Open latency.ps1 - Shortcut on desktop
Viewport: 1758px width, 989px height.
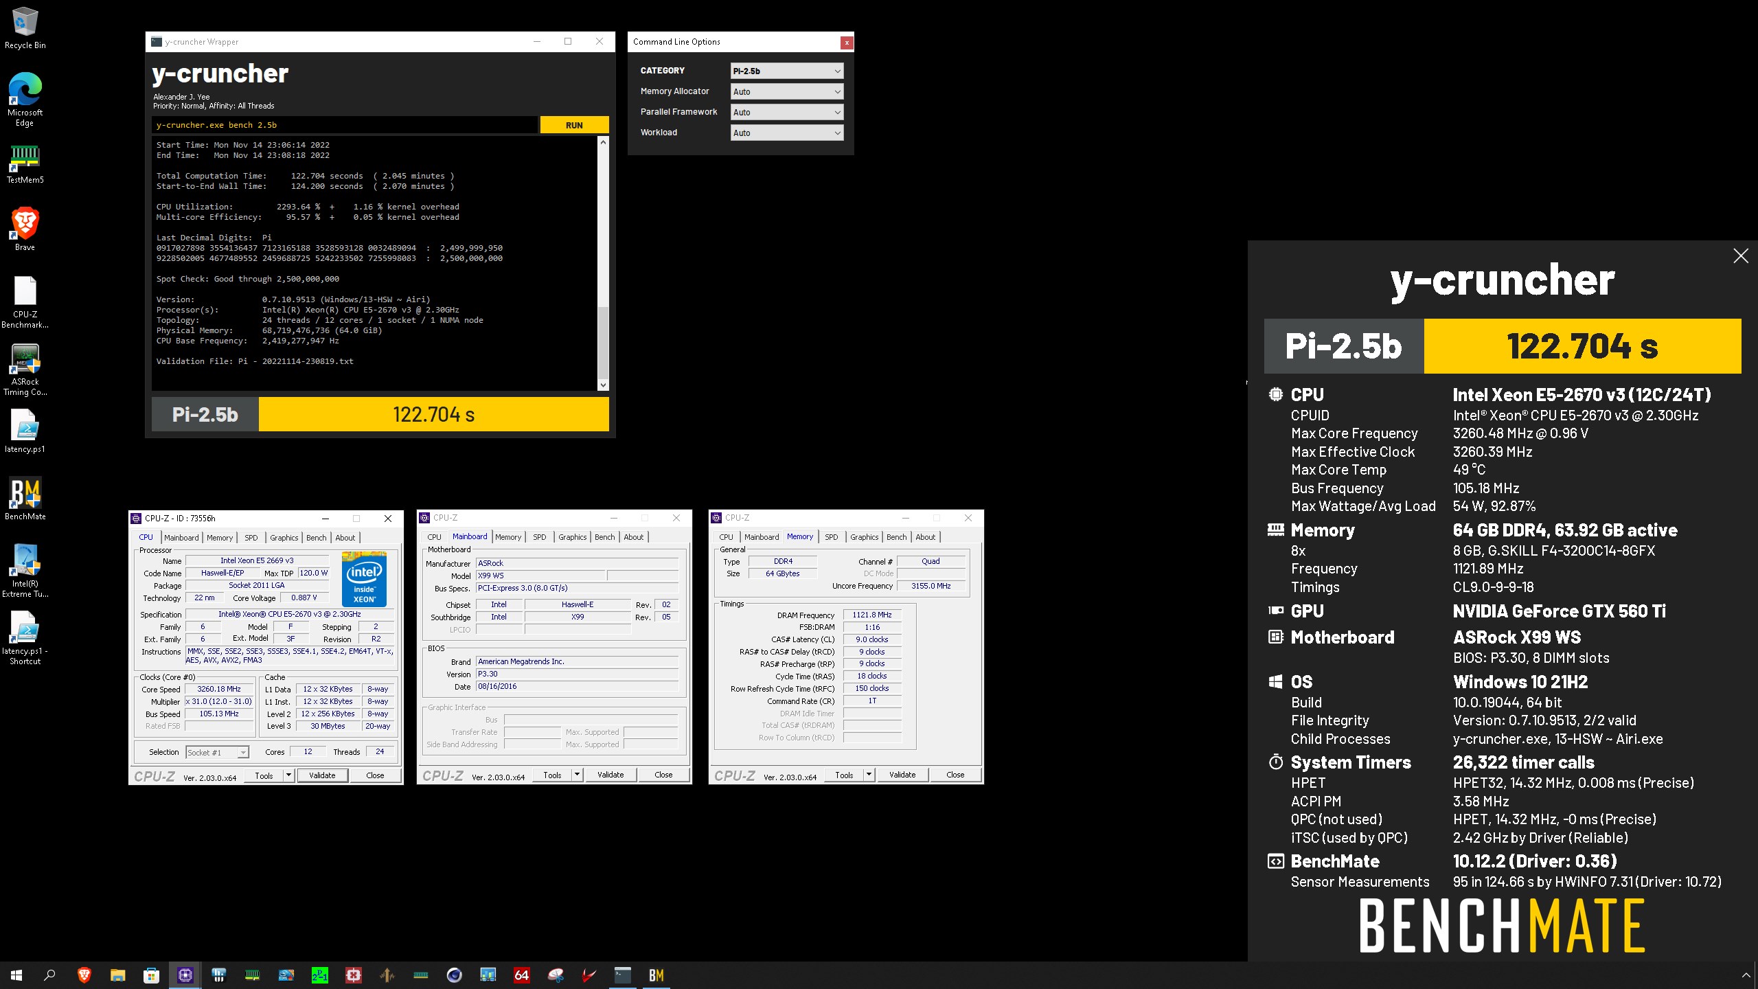tap(25, 638)
